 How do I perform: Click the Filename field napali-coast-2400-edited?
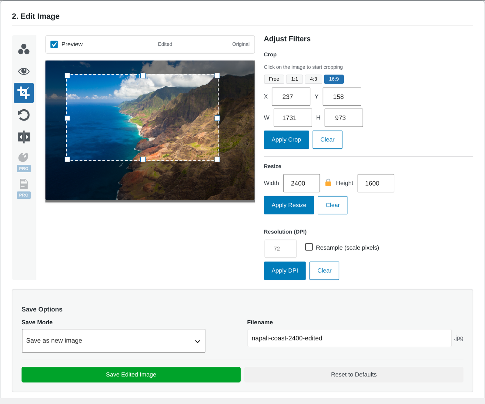coord(350,338)
